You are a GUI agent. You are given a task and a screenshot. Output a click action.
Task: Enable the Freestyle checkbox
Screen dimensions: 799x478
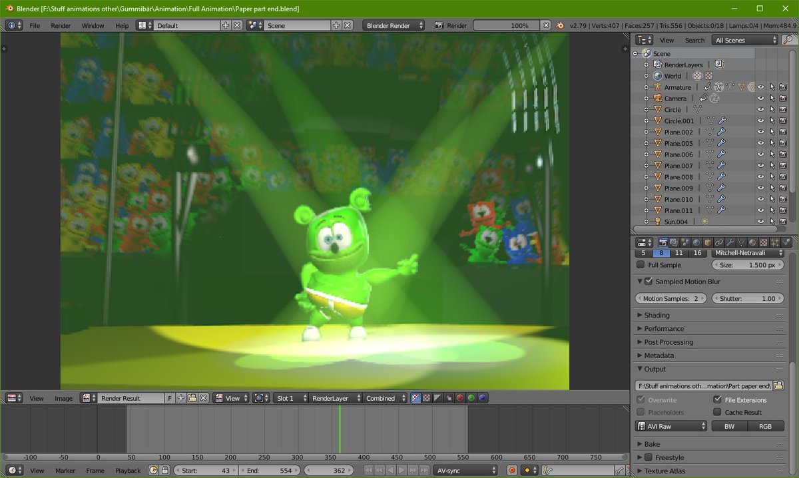[x=649, y=457]
